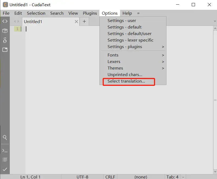Click line number 1 in gutter
Image resolution: width=217 pixels, height=179 pixels.
coord(17,29)
